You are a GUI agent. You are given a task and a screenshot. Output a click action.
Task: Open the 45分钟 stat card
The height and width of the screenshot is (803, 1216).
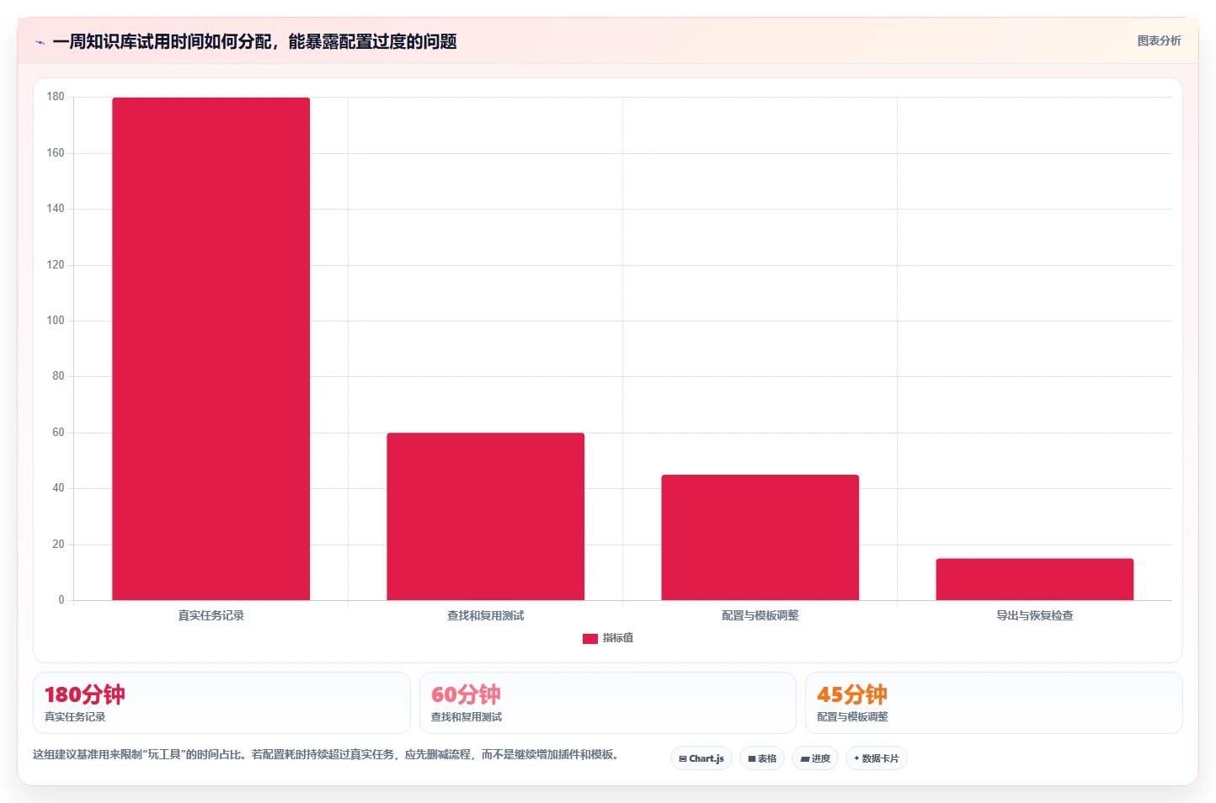(x=994, y=703)
